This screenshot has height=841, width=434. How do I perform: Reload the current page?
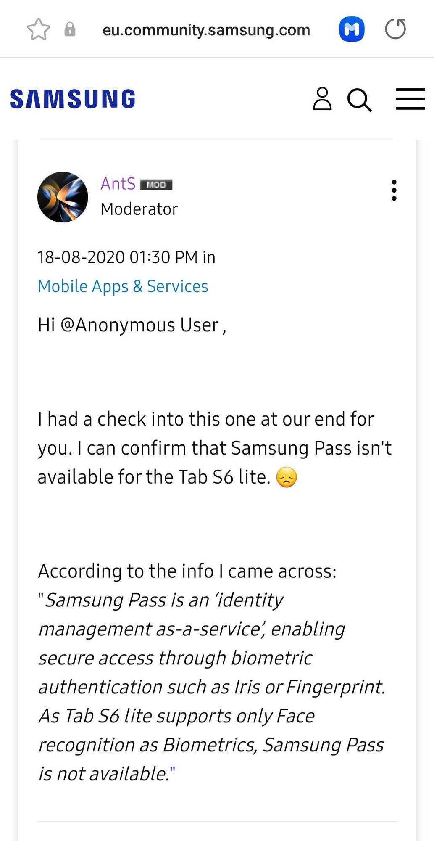coord(395,29)
